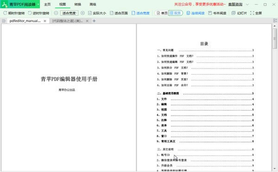Image resolution: width=278 pixels, height=172 pixels.
Task: Toggle 连续阅读 continuous reading mode
Action: pos(196,13)
